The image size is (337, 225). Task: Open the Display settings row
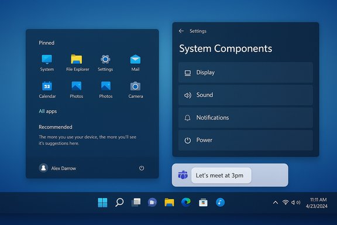coord(246,73)
